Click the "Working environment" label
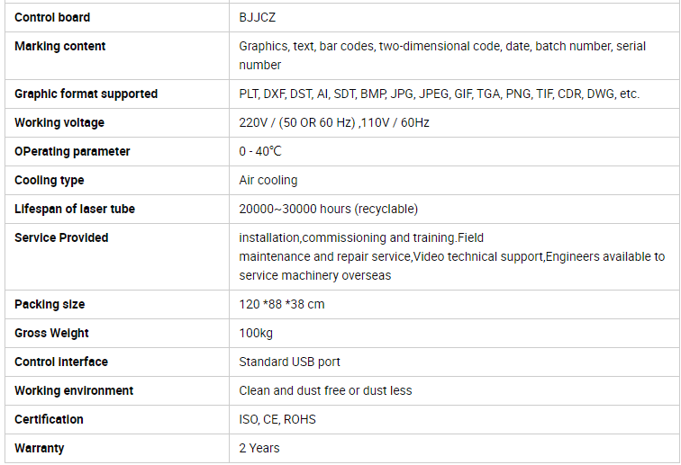The width and height of the screenshot is (681, 465). 74,390
